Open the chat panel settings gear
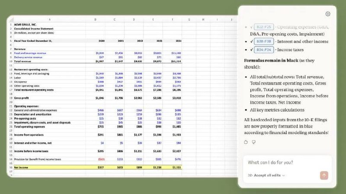Screen dimensions: 346x194 tap(328, 14)
